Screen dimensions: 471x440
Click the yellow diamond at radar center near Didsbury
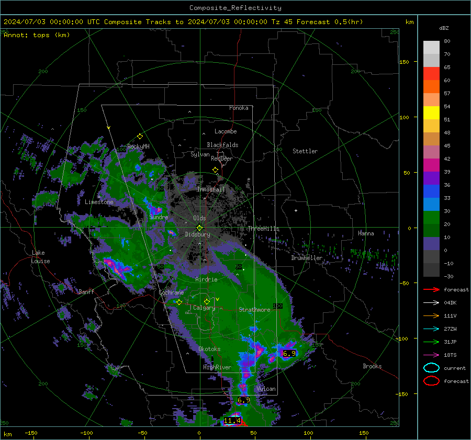(x=199, y=228)
